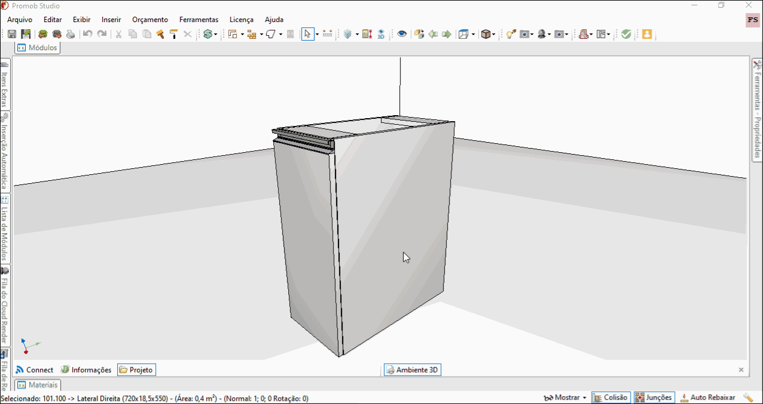Click the green right arrow icon
763x404 pixels.
point(447,35)
